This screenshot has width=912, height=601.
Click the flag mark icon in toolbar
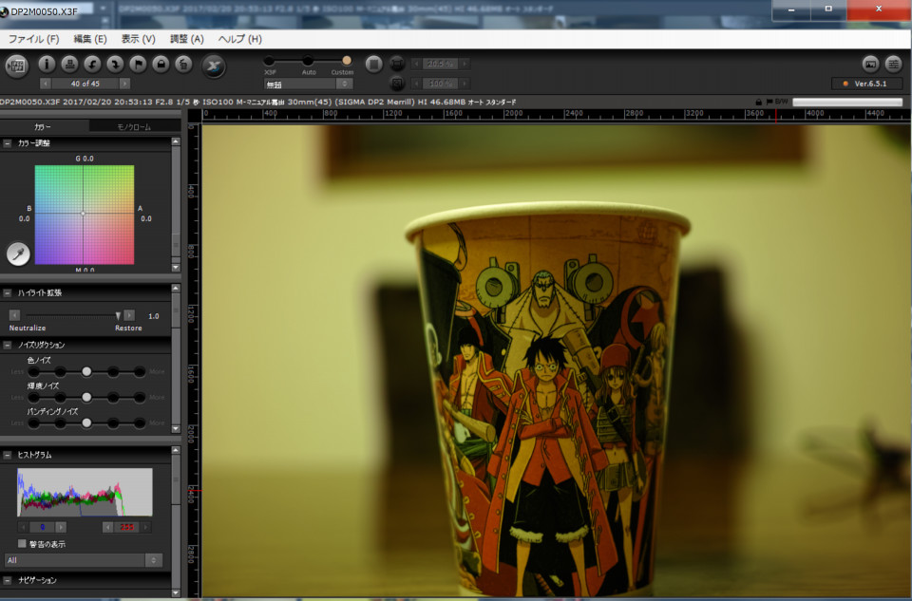[138, 64]
